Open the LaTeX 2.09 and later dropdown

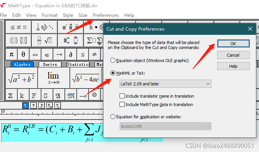pos(166,84)
